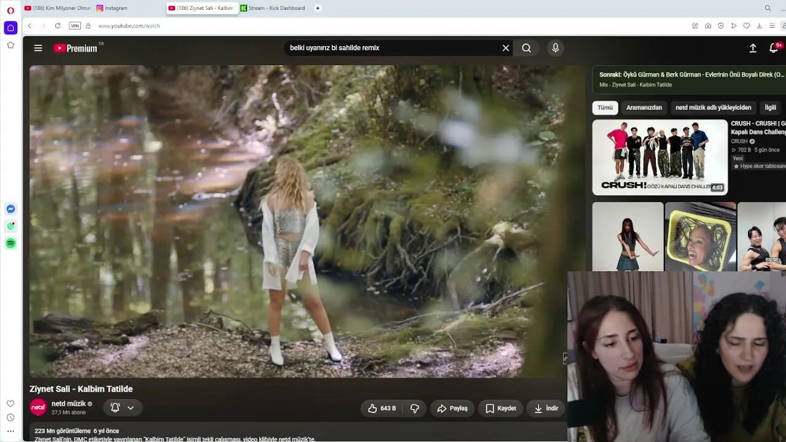
Task: Open Opera easy setup menu
Action: click(x=772, y=26)
